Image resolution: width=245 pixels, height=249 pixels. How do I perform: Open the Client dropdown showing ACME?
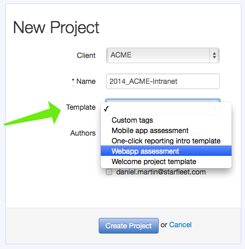tap(163, 55)
